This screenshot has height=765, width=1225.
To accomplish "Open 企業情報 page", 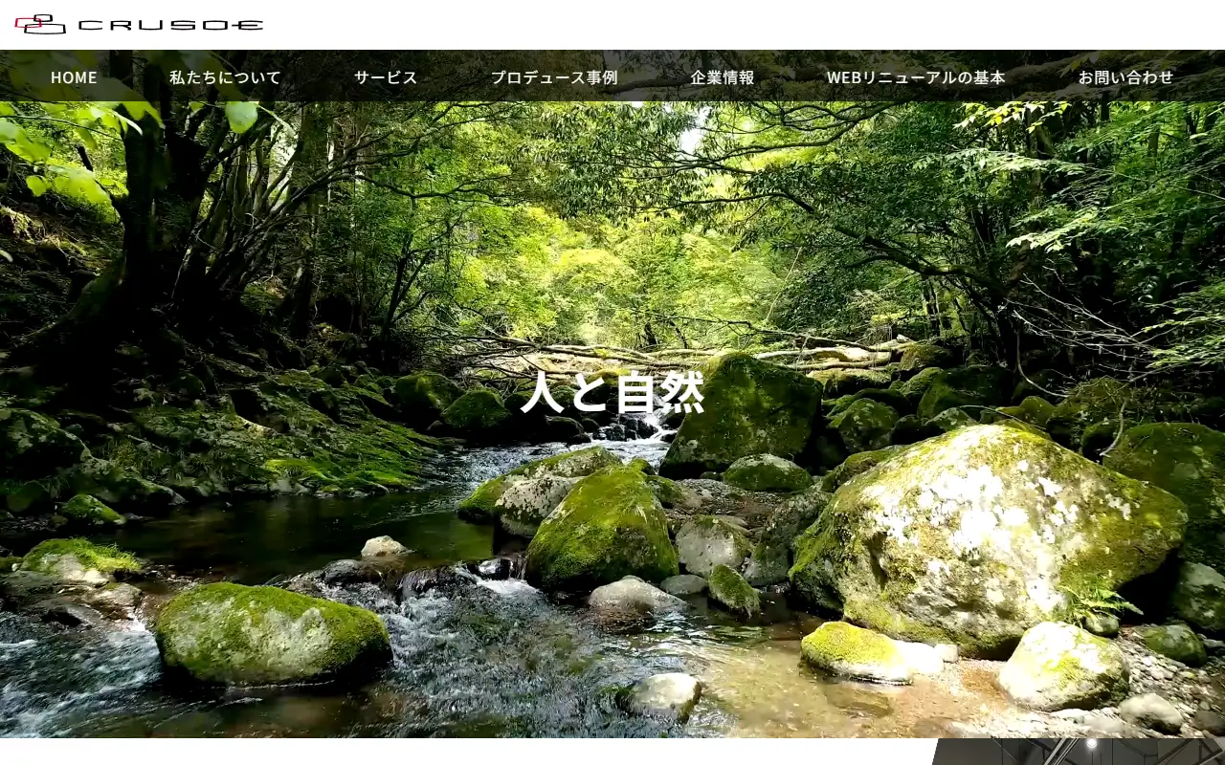I will pos(723,77).
